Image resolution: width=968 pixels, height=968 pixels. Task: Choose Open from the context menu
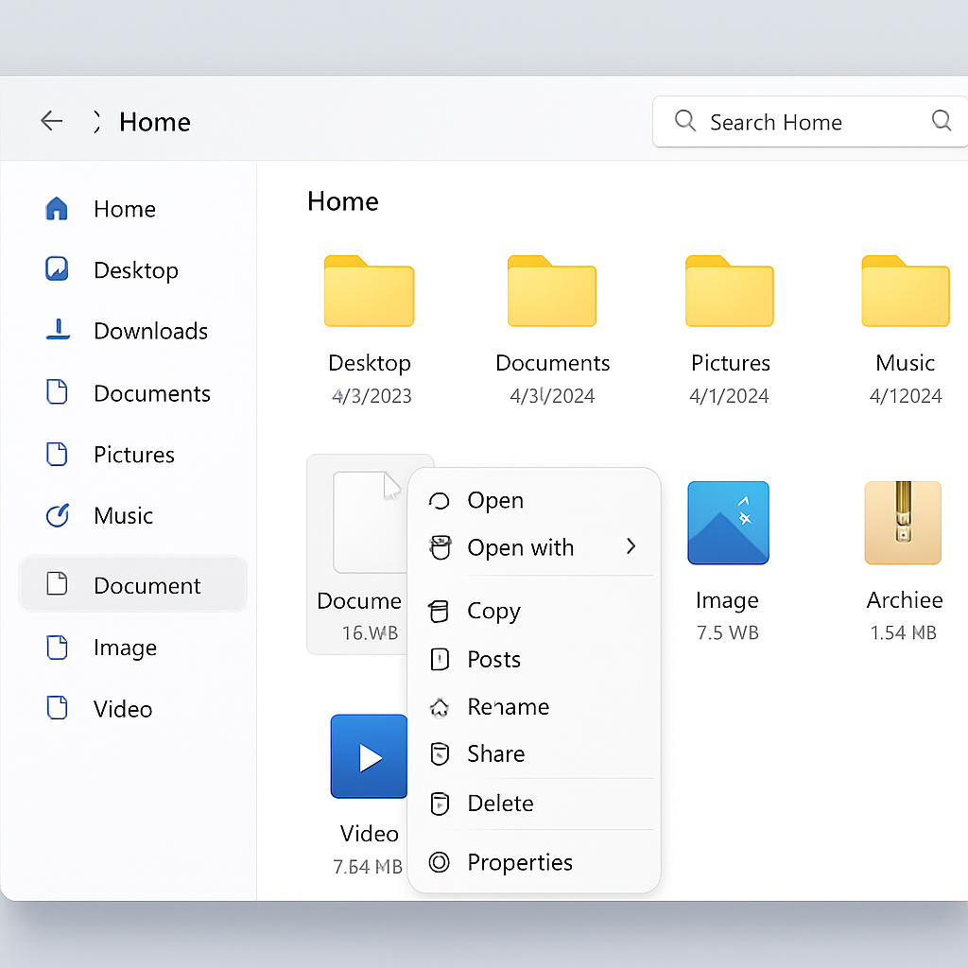[534, 500]
